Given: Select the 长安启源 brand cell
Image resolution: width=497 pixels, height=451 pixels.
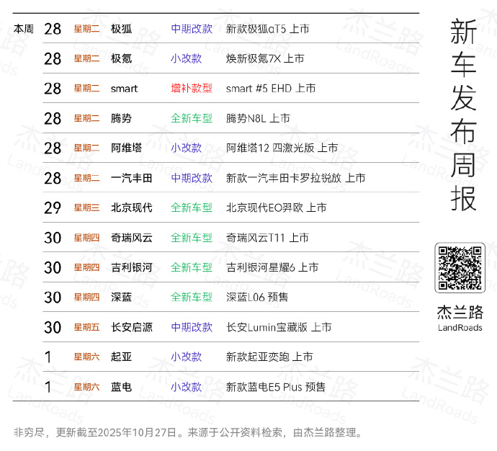Looking at the screenshot, I should pyautogui.click(x=132, y=327).
